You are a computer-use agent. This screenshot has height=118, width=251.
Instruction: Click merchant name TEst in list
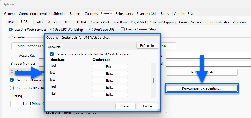tap(53, 93)
